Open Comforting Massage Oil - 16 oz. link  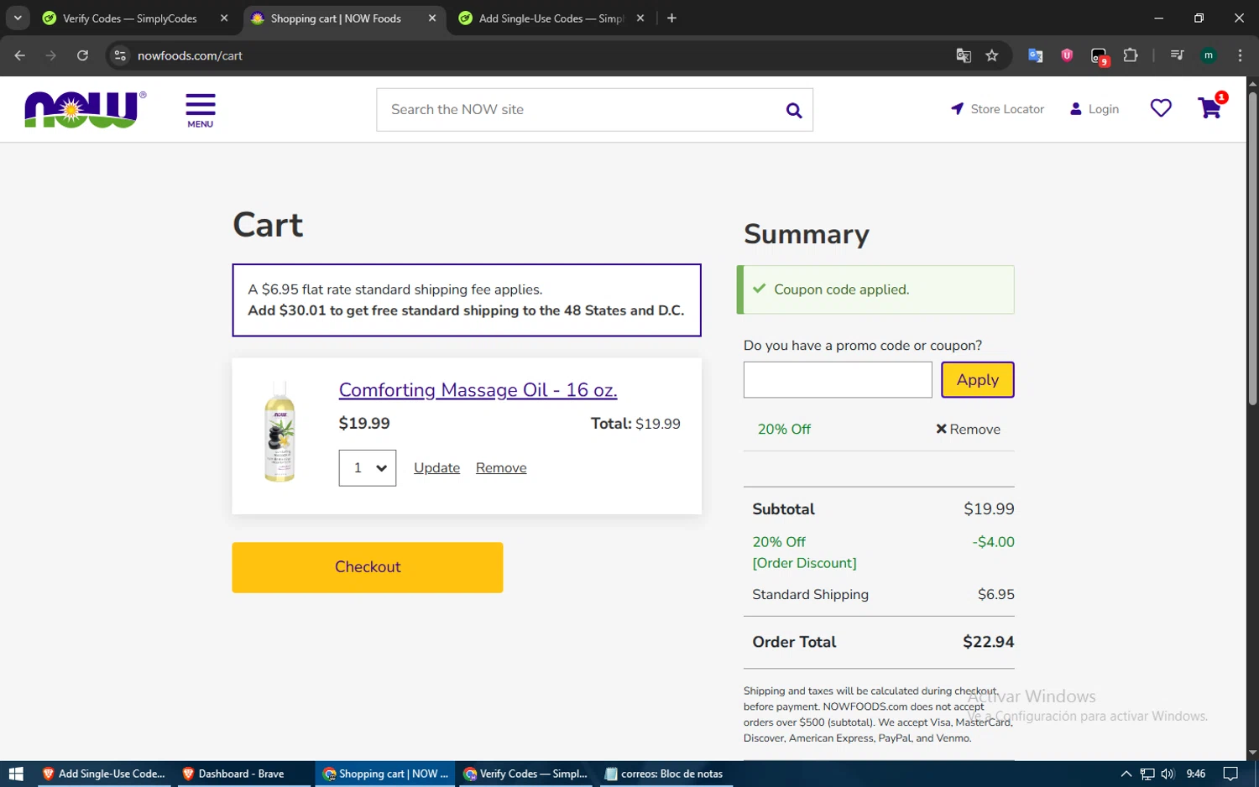click(x=478, y=390)
